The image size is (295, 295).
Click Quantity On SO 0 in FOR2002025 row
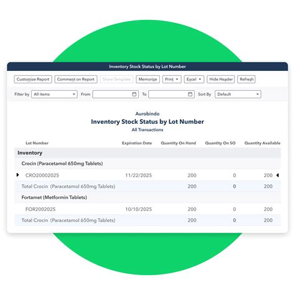pos(235,209)
